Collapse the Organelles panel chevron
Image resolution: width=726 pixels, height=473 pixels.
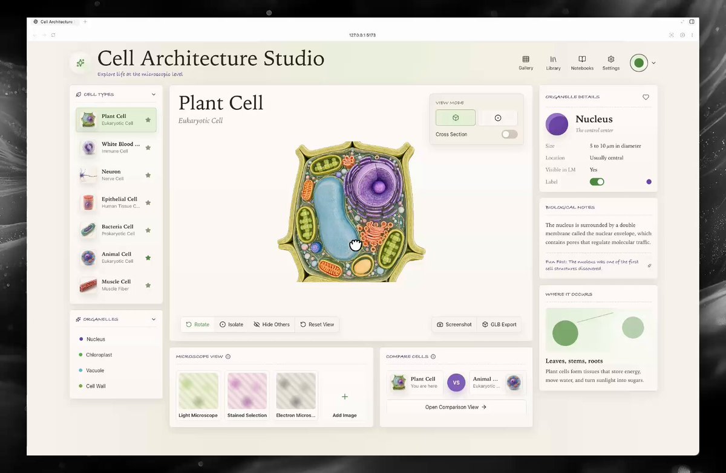154,319
